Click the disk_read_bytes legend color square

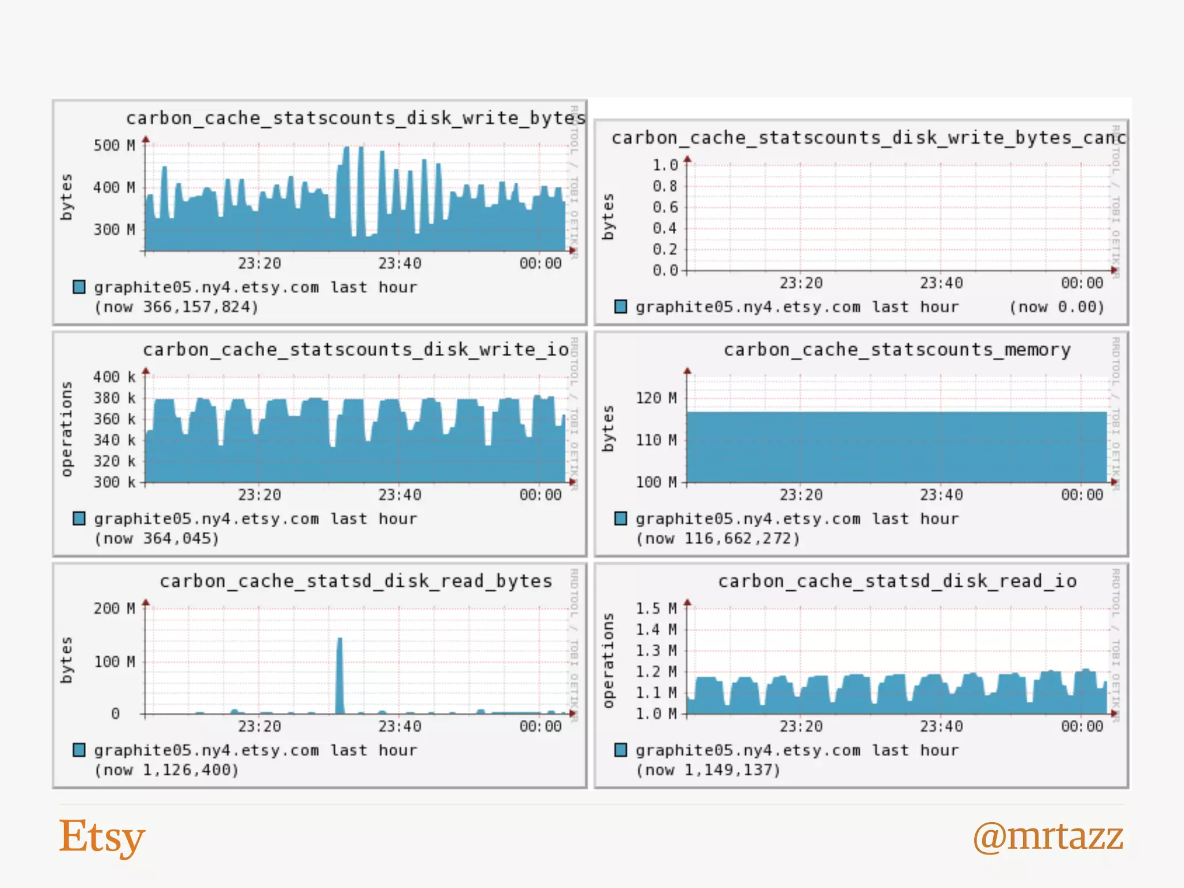79,750
